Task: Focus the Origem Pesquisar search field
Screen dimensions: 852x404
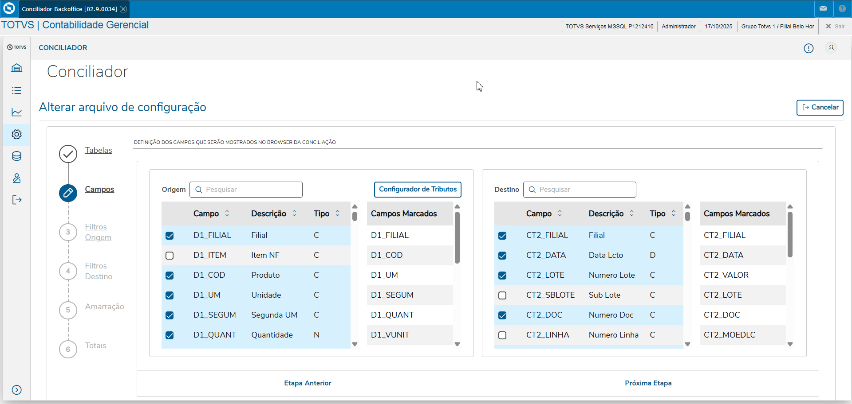Action: 246,190
